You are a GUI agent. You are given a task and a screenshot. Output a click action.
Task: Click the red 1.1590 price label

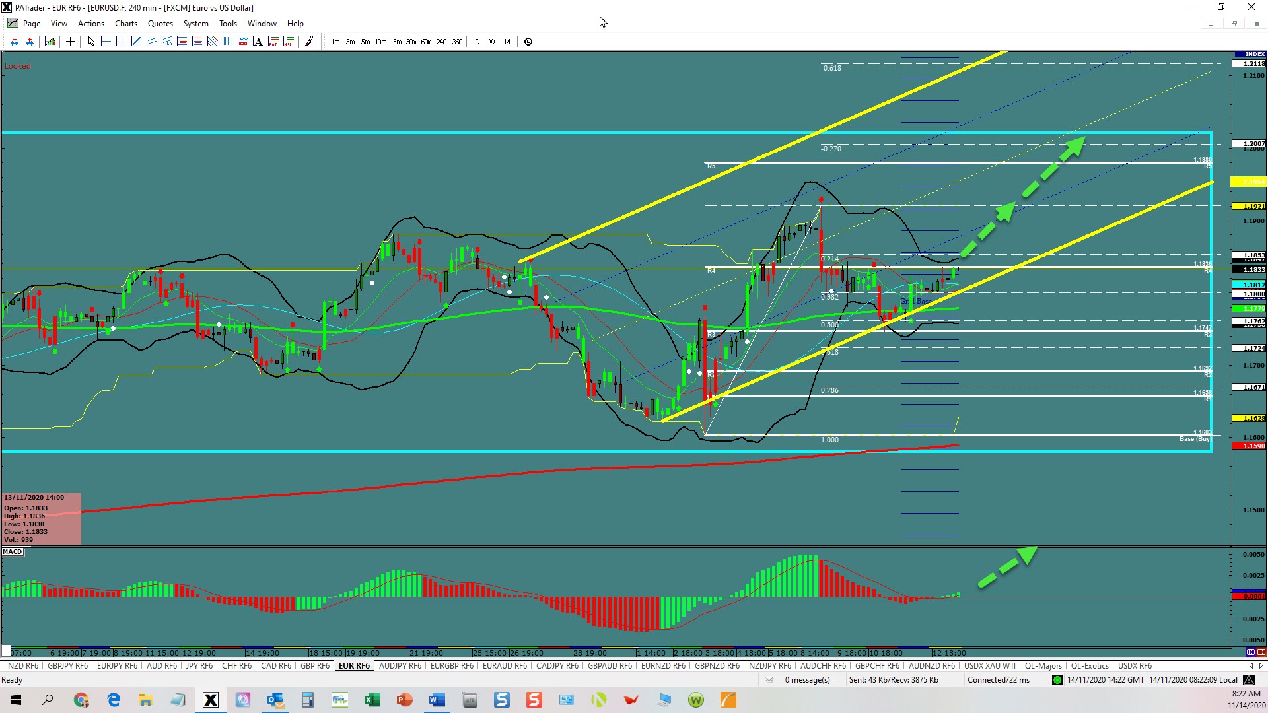1250,446
